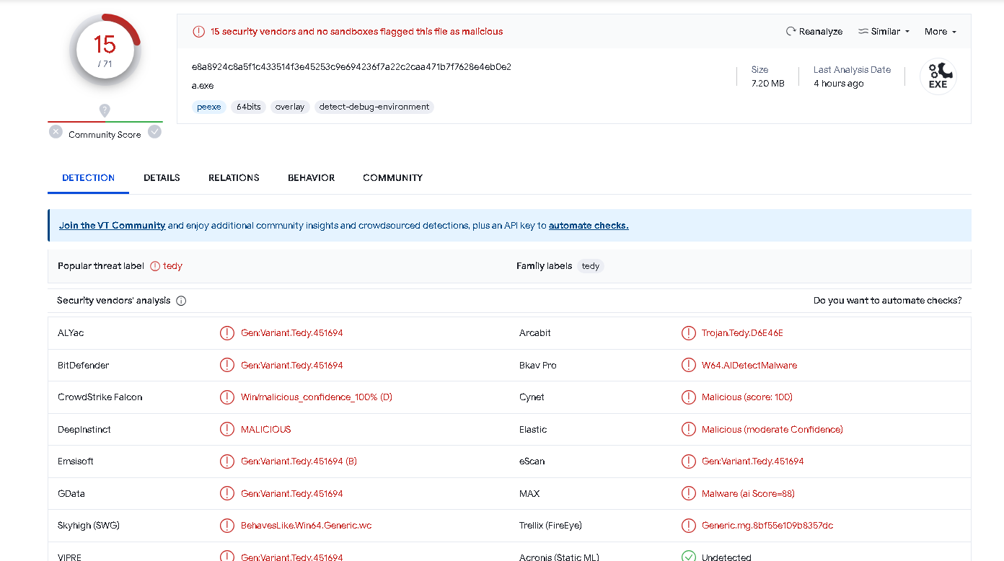Screen dimensions: 1004x561
Task: Click the red tedy popular threat label
Action: coord(172,266)
